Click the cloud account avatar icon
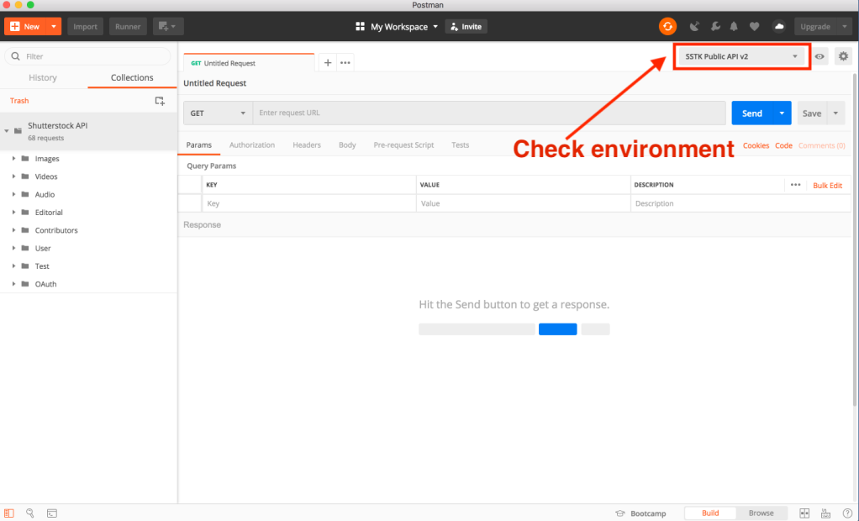 778,26
